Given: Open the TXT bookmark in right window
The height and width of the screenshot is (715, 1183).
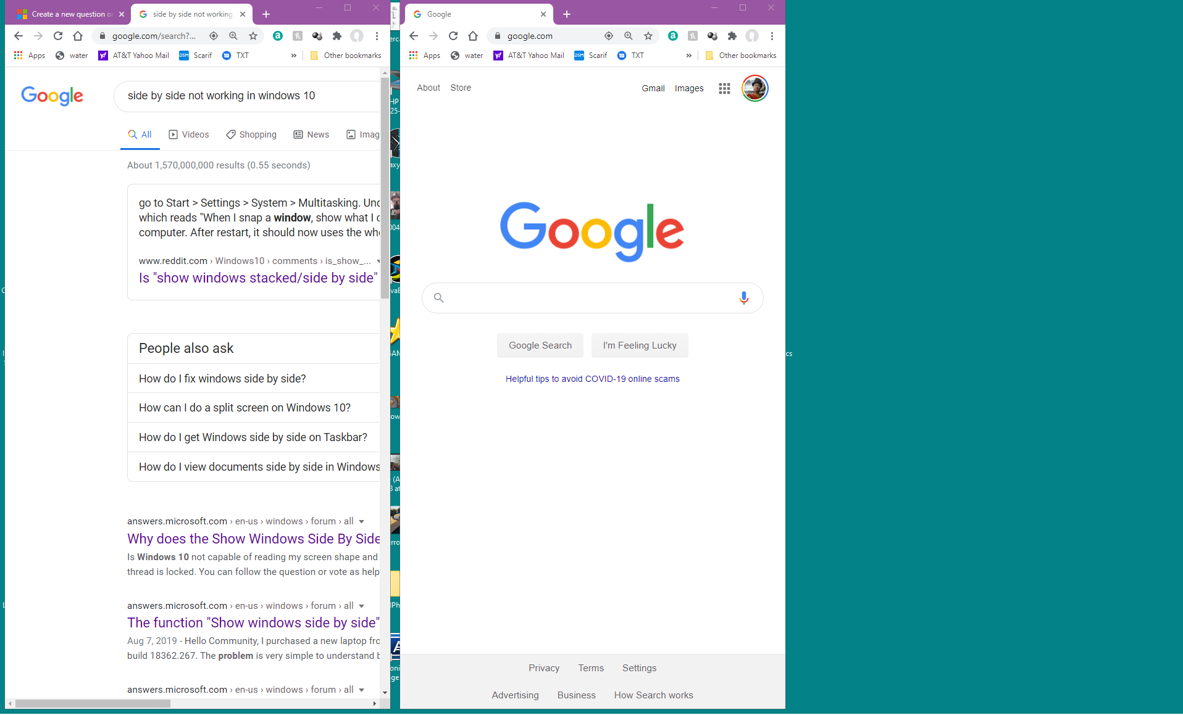Looking at the screenshot, I should pyautogui.click(x=631, y=56).
